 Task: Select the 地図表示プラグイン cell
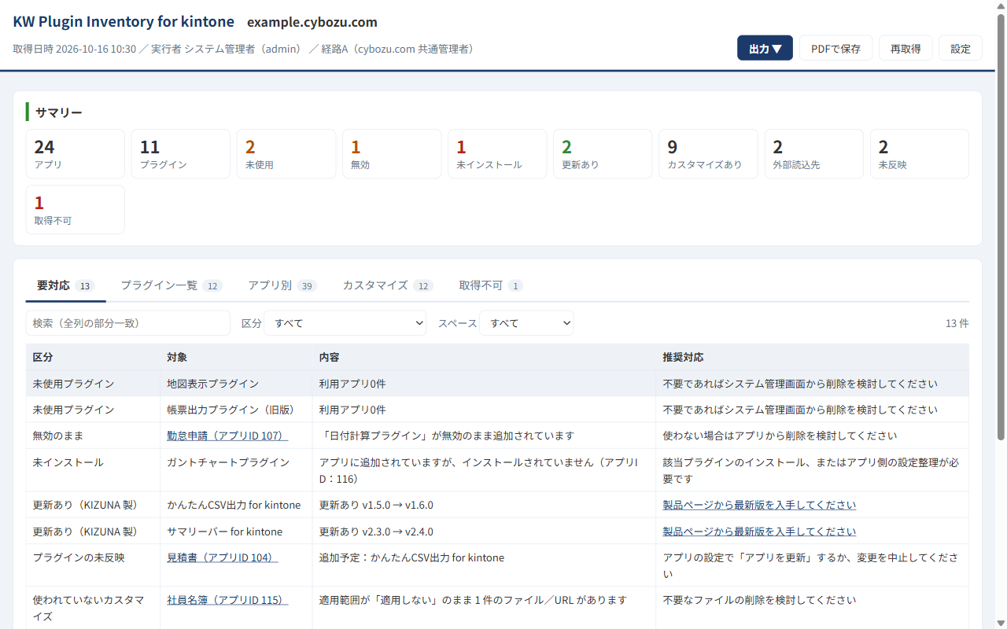point(236,384)
